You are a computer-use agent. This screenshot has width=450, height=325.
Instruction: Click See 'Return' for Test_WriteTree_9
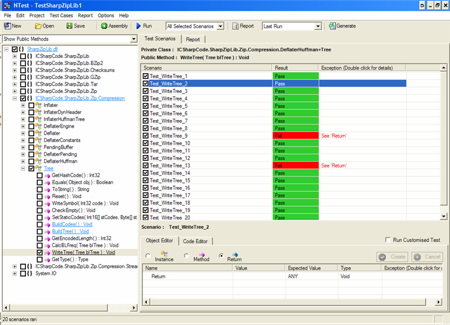click(334, 136)
